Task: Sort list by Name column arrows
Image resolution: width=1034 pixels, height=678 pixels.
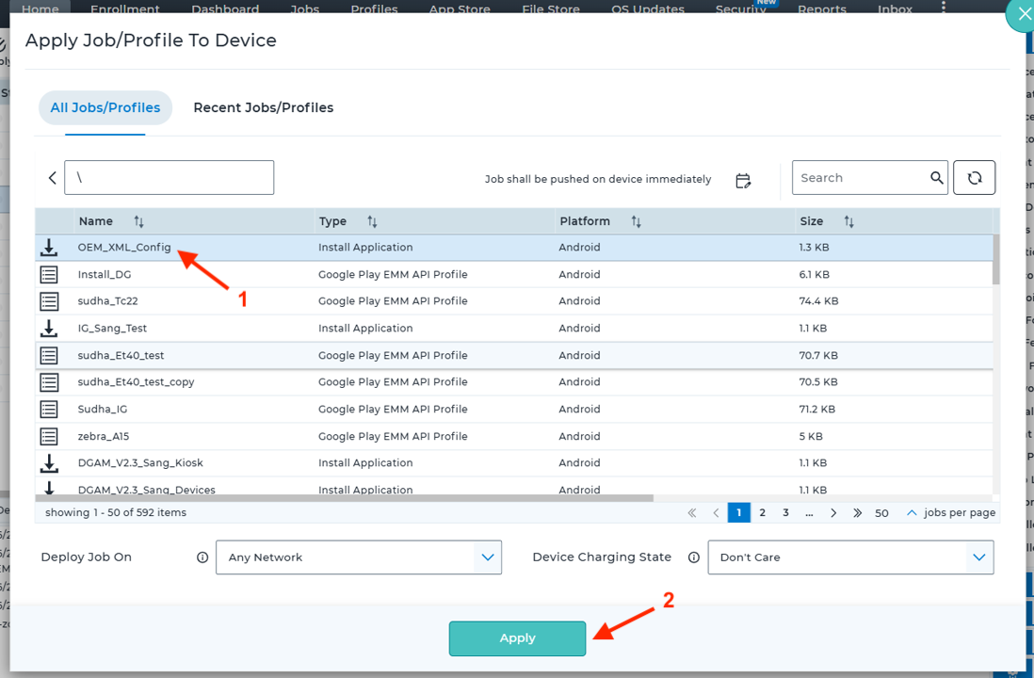Action: click(138, 221)
